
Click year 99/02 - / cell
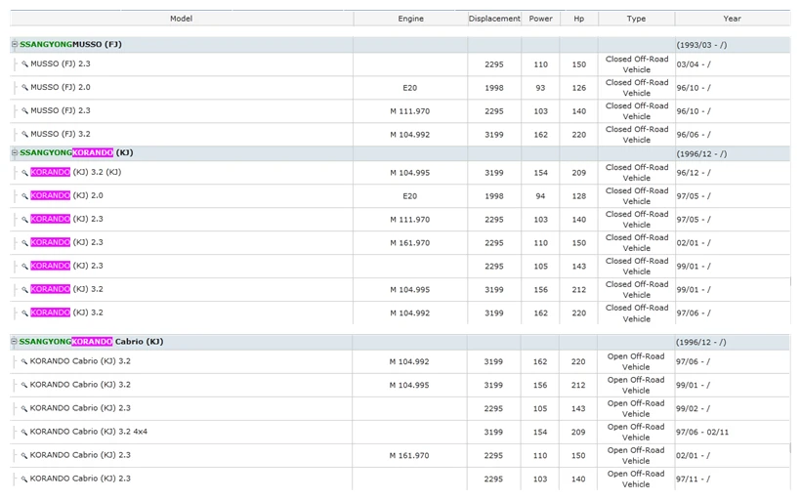[693, 408]
